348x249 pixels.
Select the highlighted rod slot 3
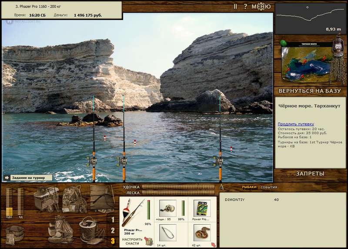point(113,241)
